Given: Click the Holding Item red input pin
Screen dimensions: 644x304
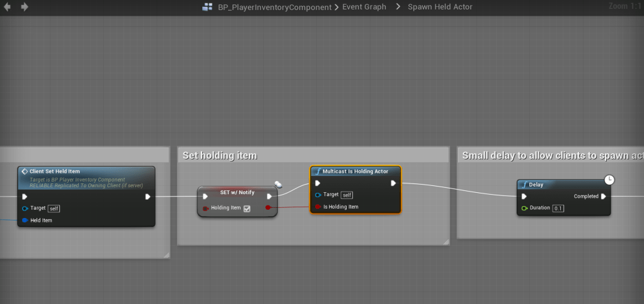Looking at the screenshot, I should [x=205, y=208].
